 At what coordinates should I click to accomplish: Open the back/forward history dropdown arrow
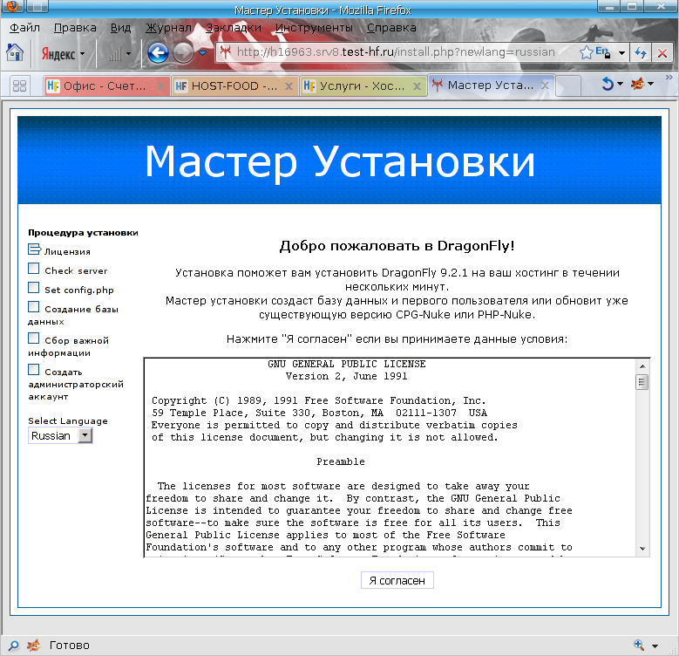[x=202, y=52]
